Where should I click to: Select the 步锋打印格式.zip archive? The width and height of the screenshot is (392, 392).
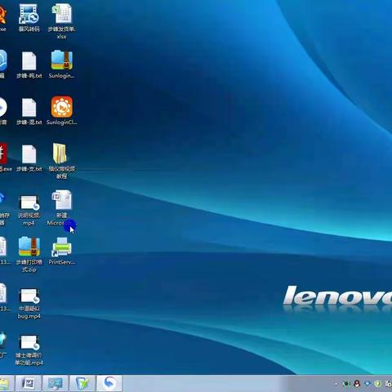click(x=29, y=255)
